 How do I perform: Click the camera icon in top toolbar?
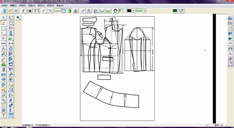29,11
